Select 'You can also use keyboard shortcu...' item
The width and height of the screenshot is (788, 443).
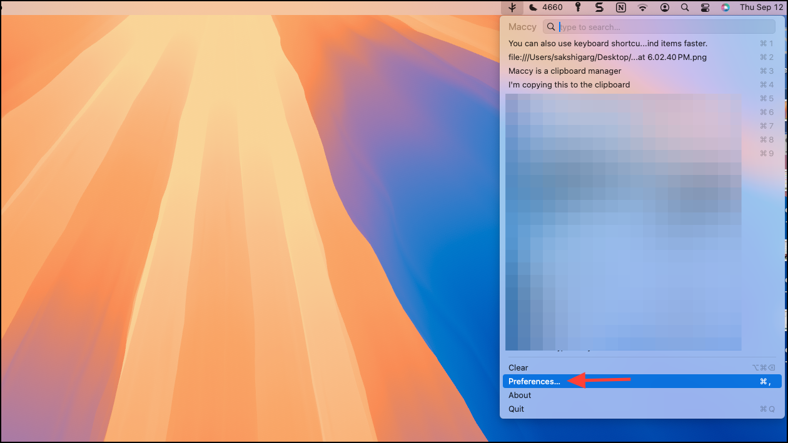(641, 44)
